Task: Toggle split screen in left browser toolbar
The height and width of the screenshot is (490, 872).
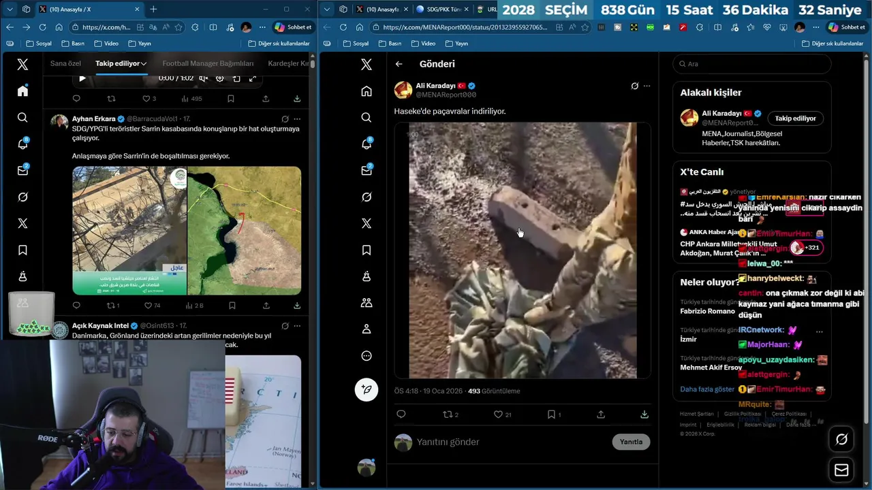Action: (213, 27)
